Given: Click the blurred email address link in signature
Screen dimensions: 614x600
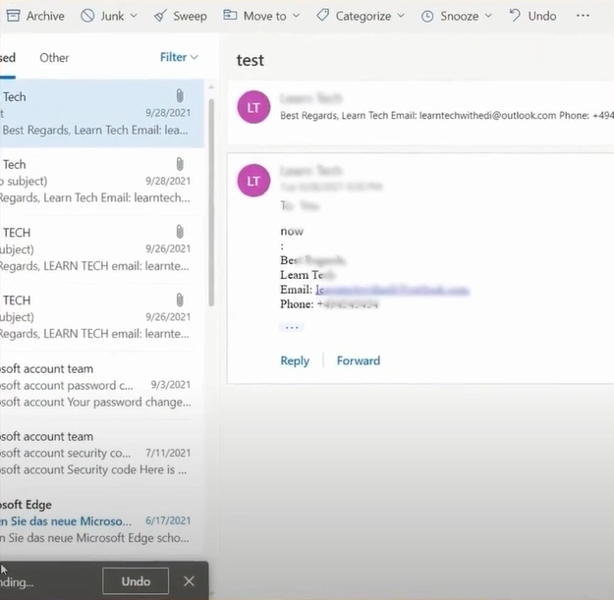Looking at the screenshot, I should 392,290.
